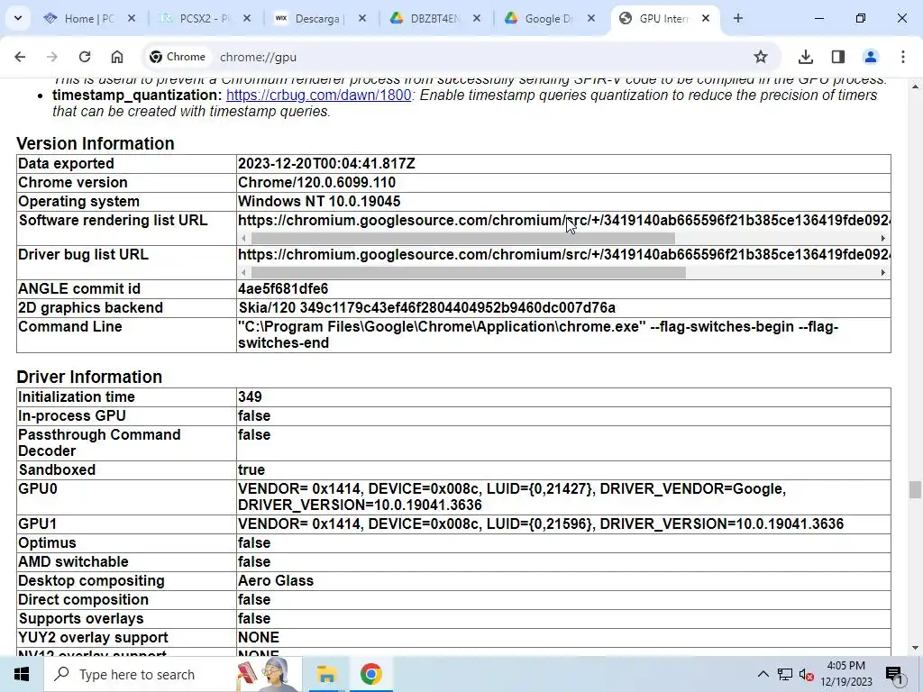Click the ANGLE commit id 4ae5f681dfe6
Image resolution: width=923 pixels, height=692 pixels.
point(283,289)
